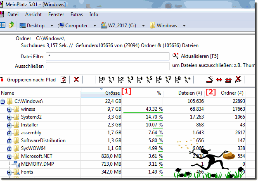Open the Info menu
Viewport: 258px width, 181px height.
tap(94, 14)
